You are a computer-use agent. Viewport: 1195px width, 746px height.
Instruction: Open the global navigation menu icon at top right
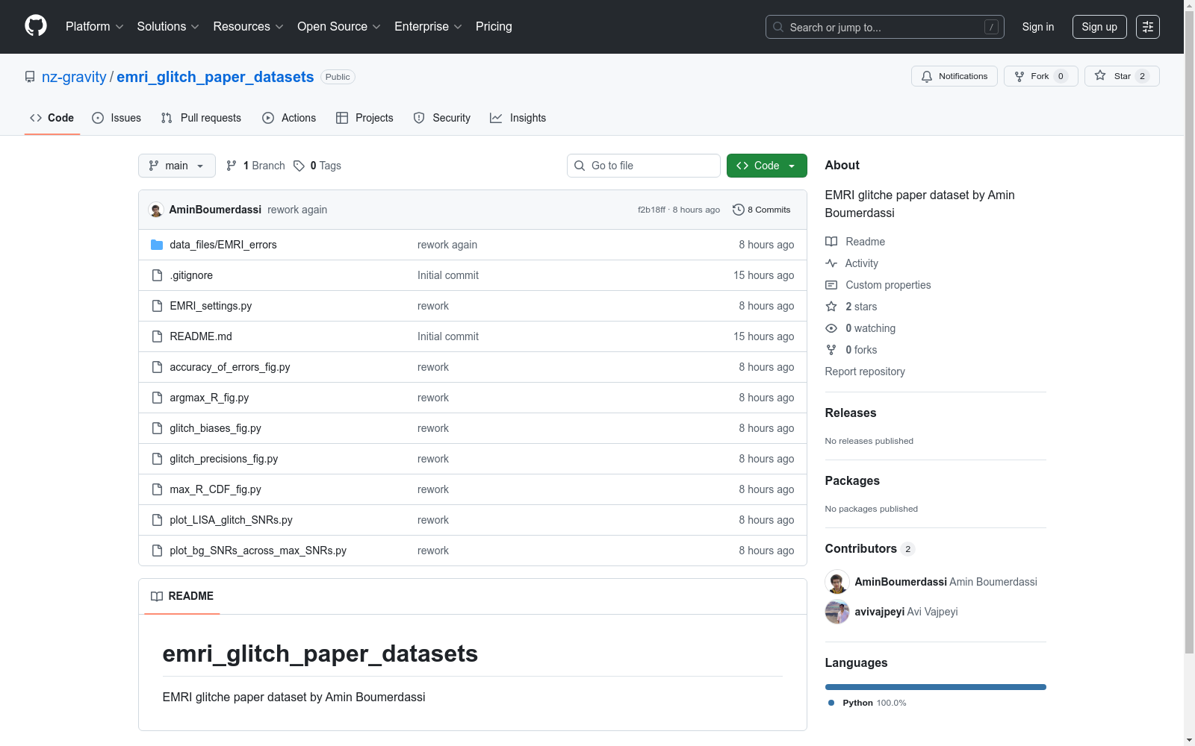tap(1148, 27)
